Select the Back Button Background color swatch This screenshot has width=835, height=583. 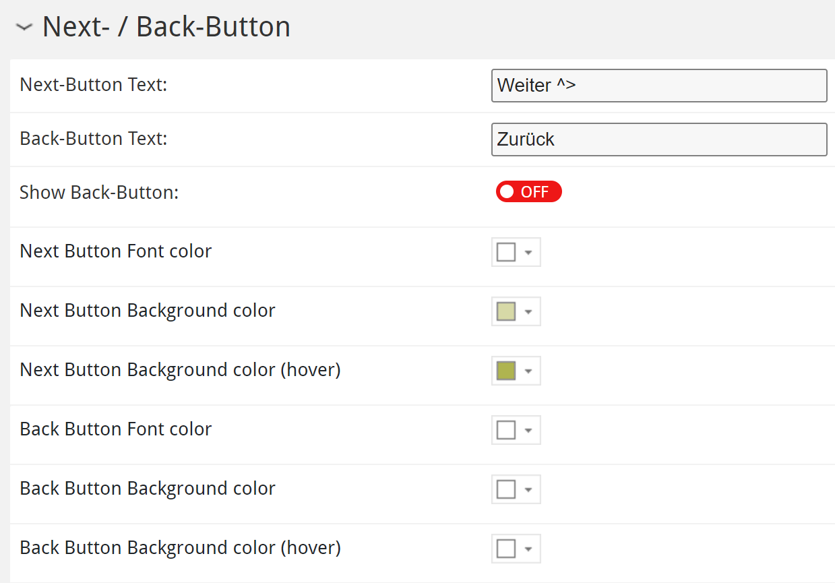[x=506, y=489]
